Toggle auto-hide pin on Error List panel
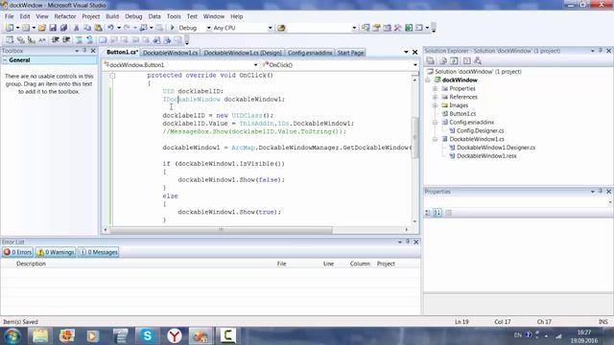This screenshot has width=614, height=345. coord(408,242)
